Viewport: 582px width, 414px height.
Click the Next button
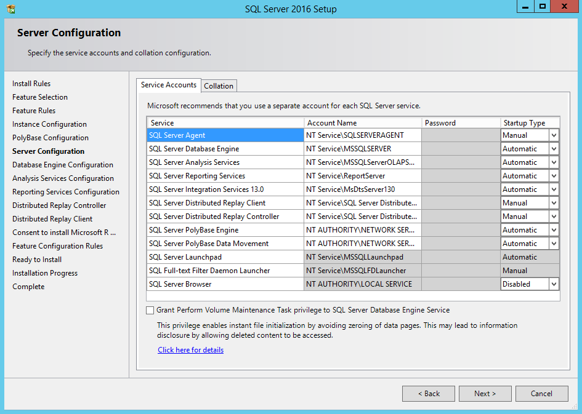coord(485,394)
